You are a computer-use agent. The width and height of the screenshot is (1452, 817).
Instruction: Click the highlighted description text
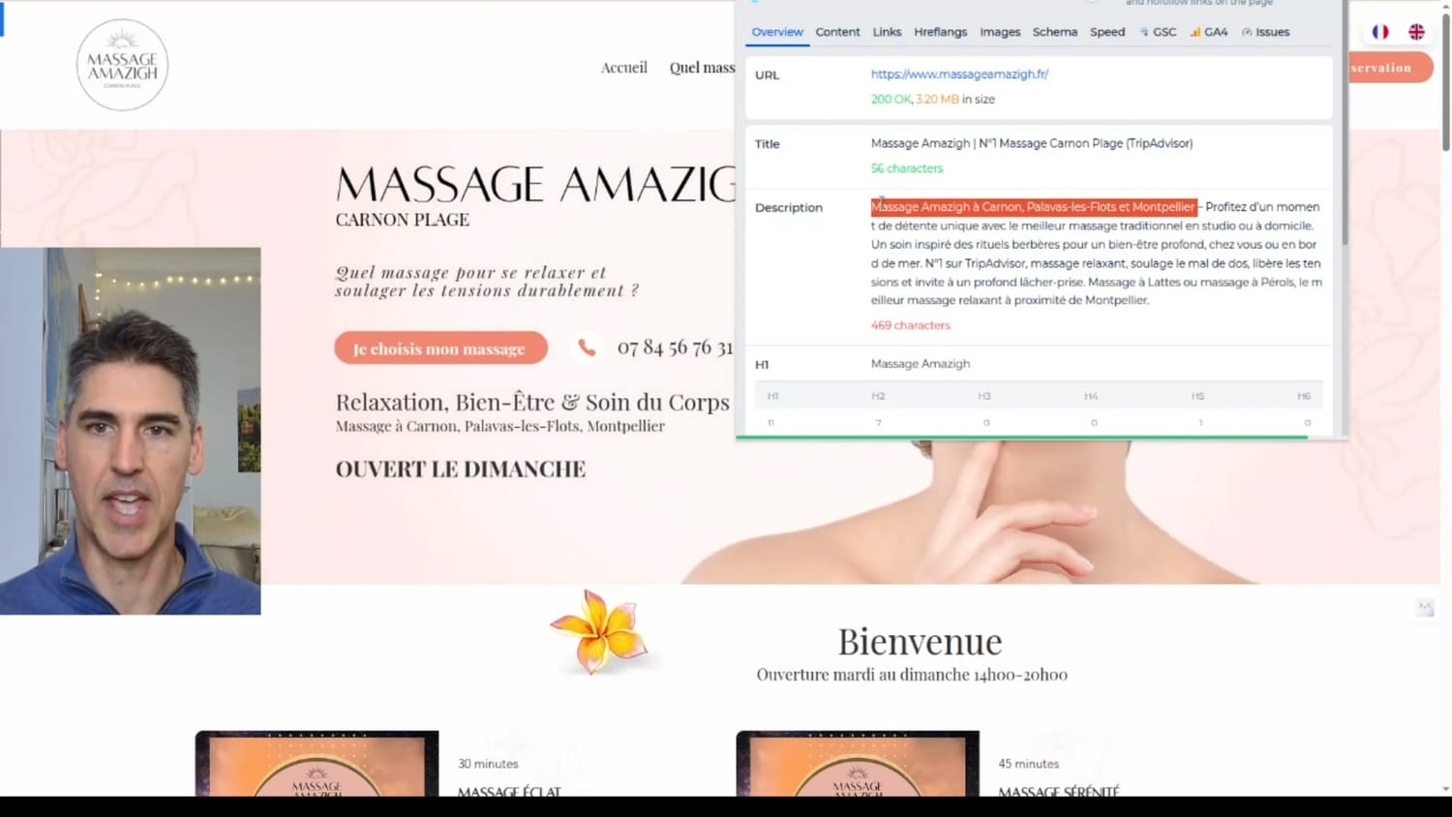tap(1034, 206)
